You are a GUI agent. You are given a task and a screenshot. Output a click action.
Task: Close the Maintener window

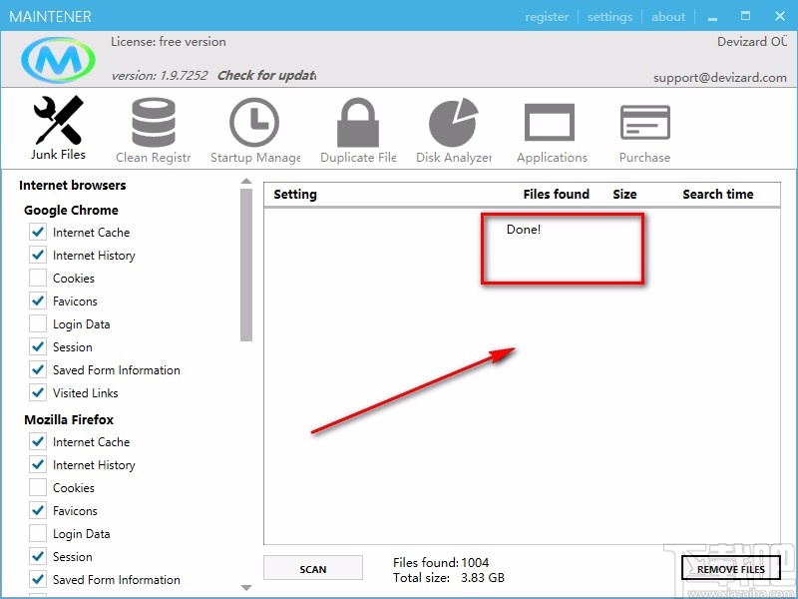[780, 16]
